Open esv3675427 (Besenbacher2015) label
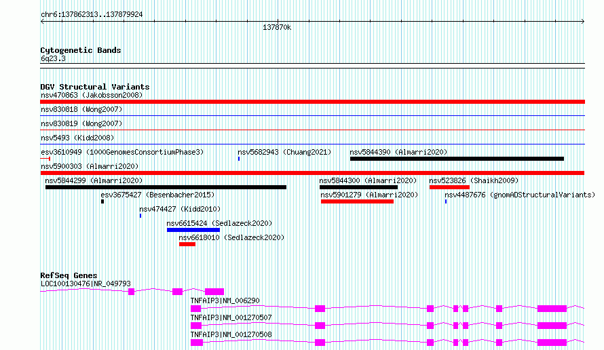This screenshot has height=350, width=604. pos(157,195)
